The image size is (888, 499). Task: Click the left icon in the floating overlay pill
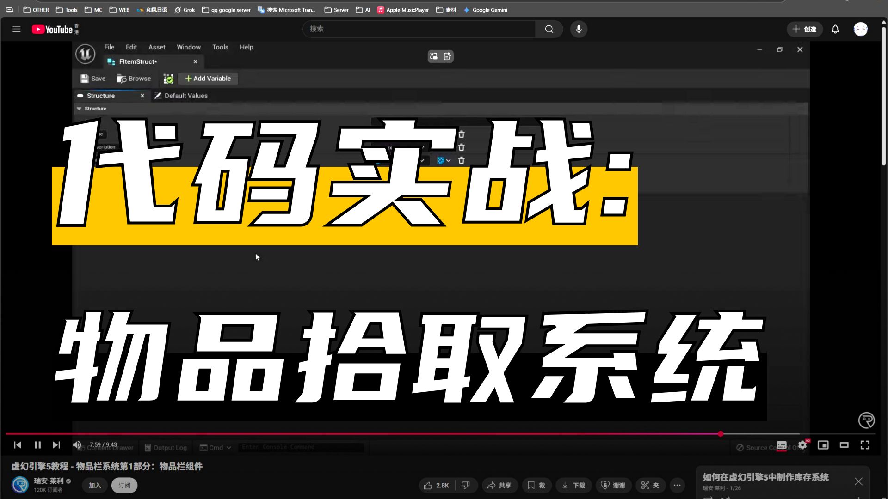[x=434, y=56]
